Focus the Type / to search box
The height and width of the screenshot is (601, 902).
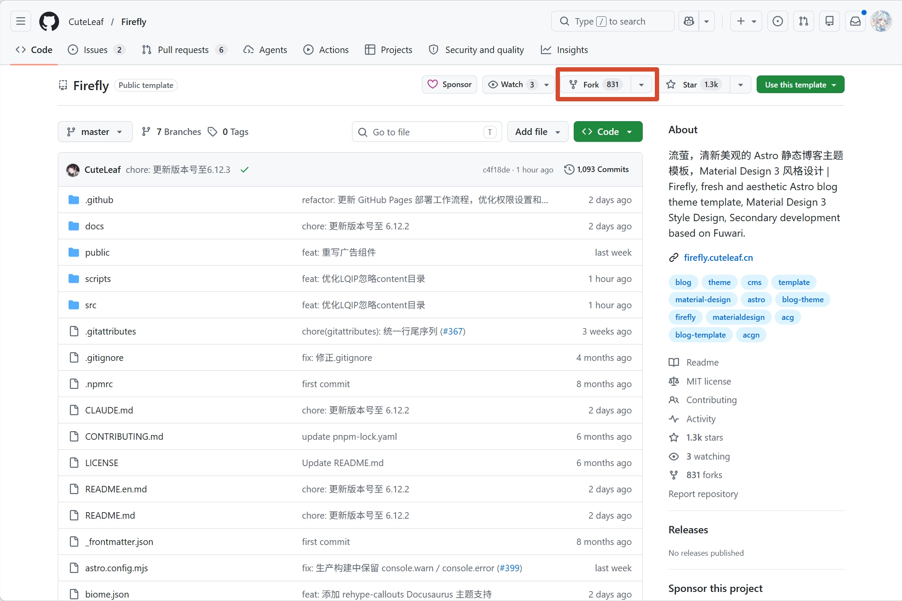(613, 21)
